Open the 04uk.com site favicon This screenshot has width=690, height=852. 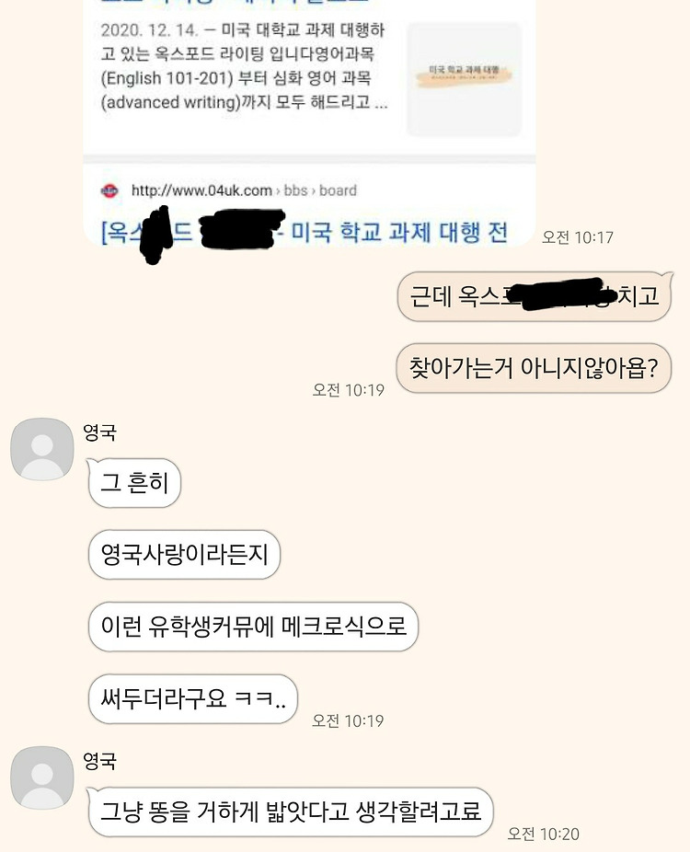(109, 190)
